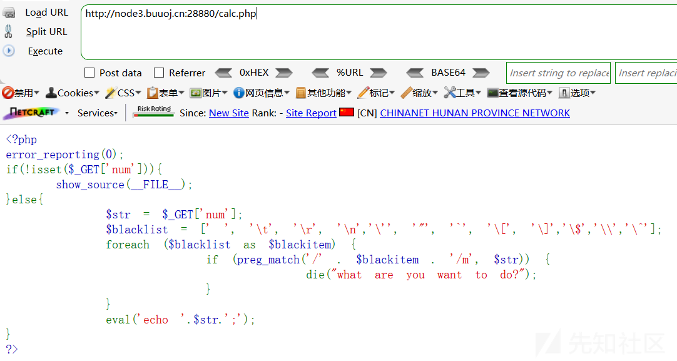Click the URL text box
Screen dimensions: 677x361
(x=379, y=33)
